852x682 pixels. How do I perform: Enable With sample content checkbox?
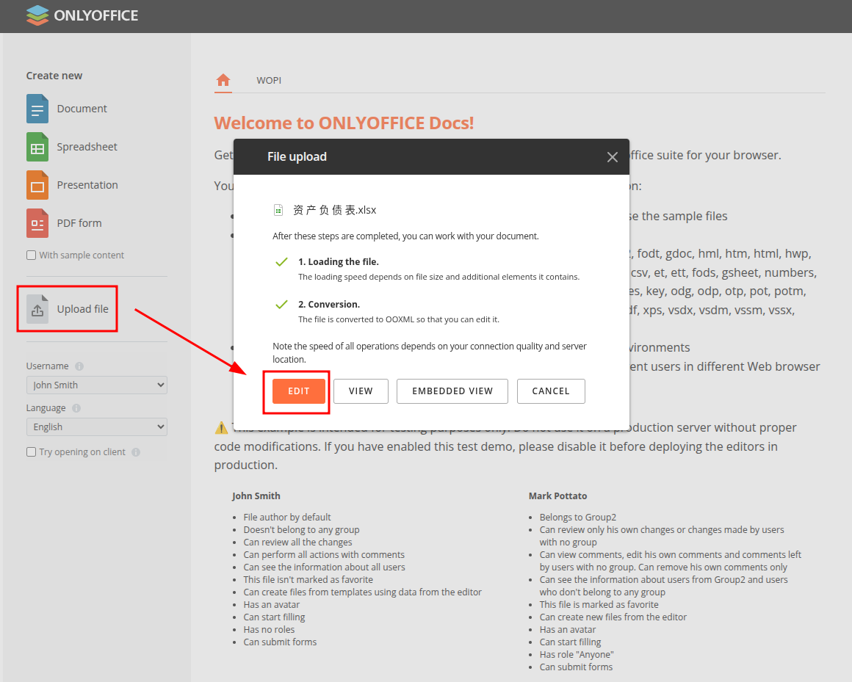pos(32,255)
